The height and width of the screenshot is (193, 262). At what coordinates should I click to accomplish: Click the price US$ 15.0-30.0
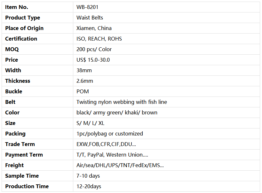click(x=93, y=60)
